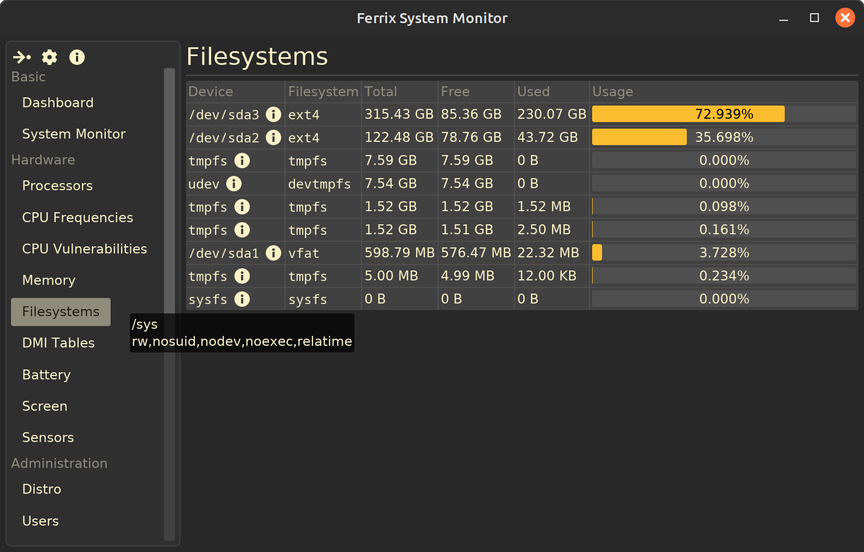This screenshot has width=864, height=552.
Task: Open CPU Frequencies section
Action: click(x=78, y=218)
